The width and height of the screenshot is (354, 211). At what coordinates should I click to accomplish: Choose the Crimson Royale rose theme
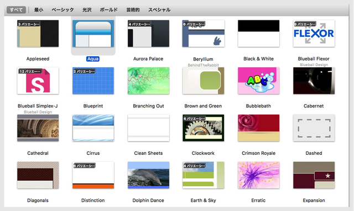[x=258, y=128]
